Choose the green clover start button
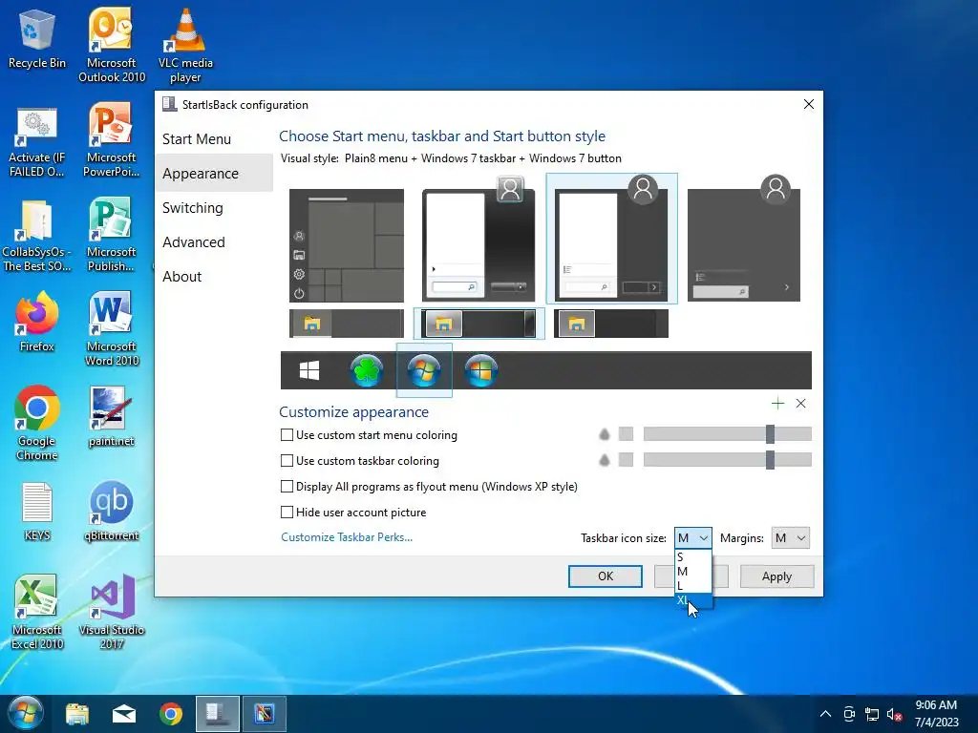This screenshot has height=733, width=978. (366, 370)
